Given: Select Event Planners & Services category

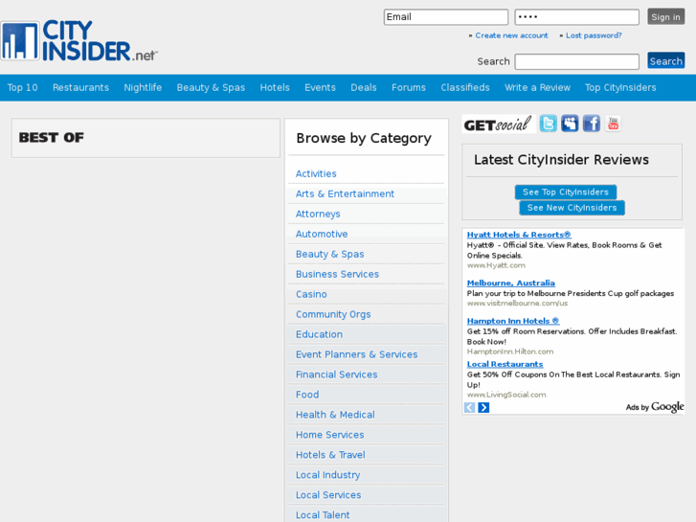Looking at the screenshot, I should [x=357, y=354].
